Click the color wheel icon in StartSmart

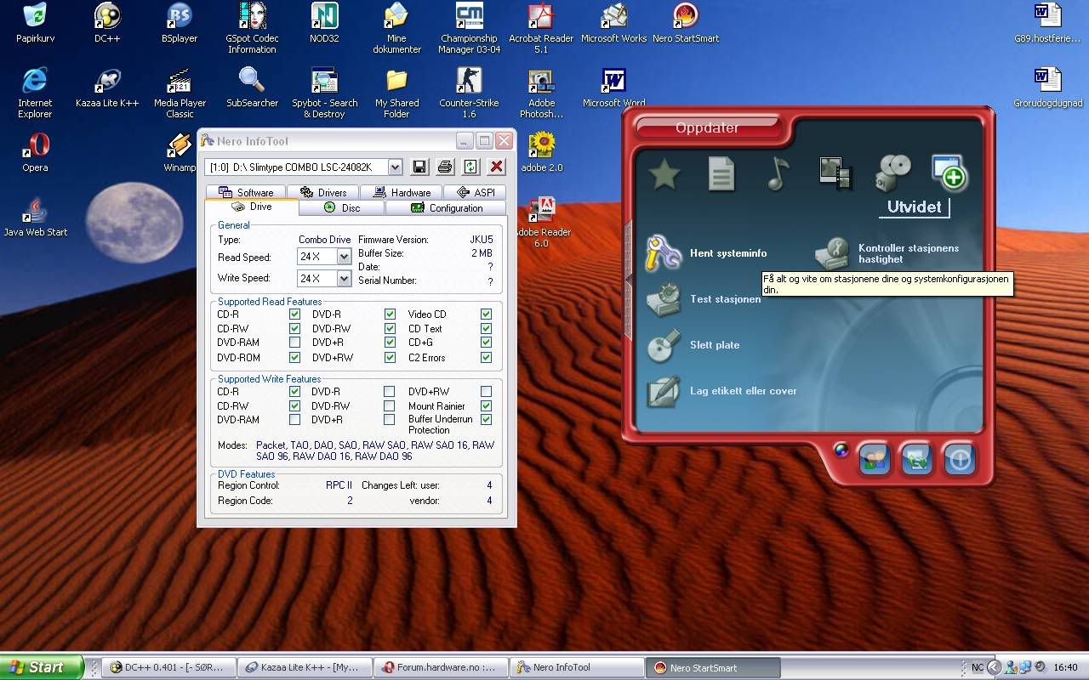pos(841,450)
